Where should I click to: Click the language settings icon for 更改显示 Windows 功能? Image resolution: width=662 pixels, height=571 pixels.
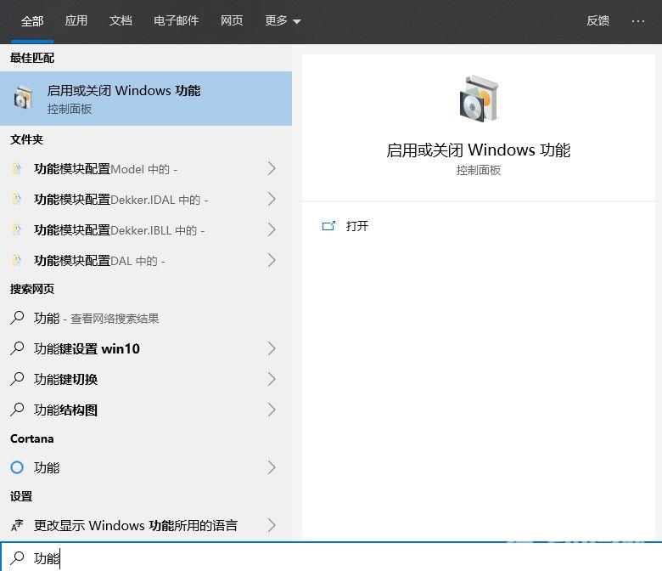(17, 526)
